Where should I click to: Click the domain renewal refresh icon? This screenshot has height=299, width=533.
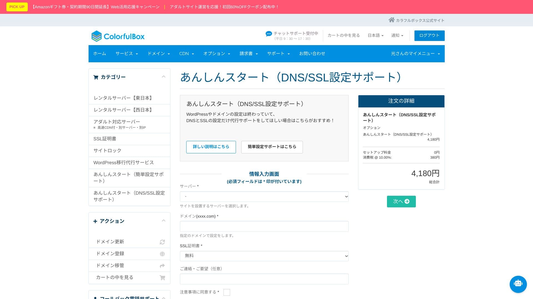point(162,242)
